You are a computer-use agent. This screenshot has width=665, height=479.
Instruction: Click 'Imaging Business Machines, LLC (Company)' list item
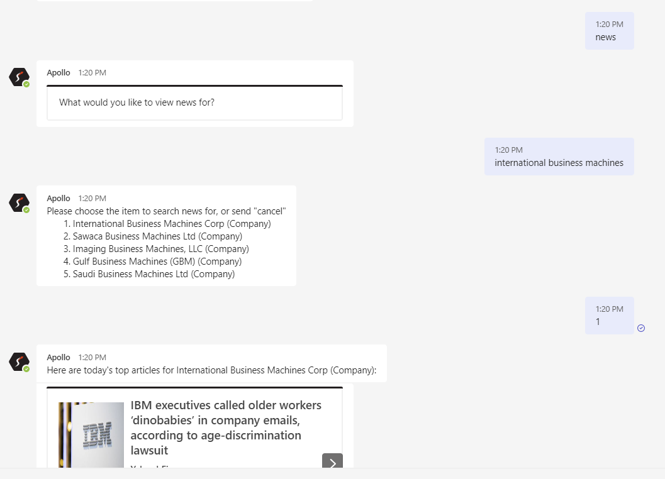pyautogui.click(x=160, y=249)
